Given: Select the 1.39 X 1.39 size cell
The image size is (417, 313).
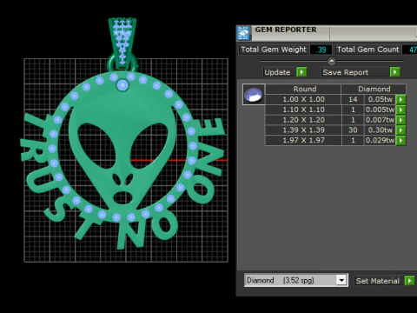Looking at the screenshot, I should point(303,130).
